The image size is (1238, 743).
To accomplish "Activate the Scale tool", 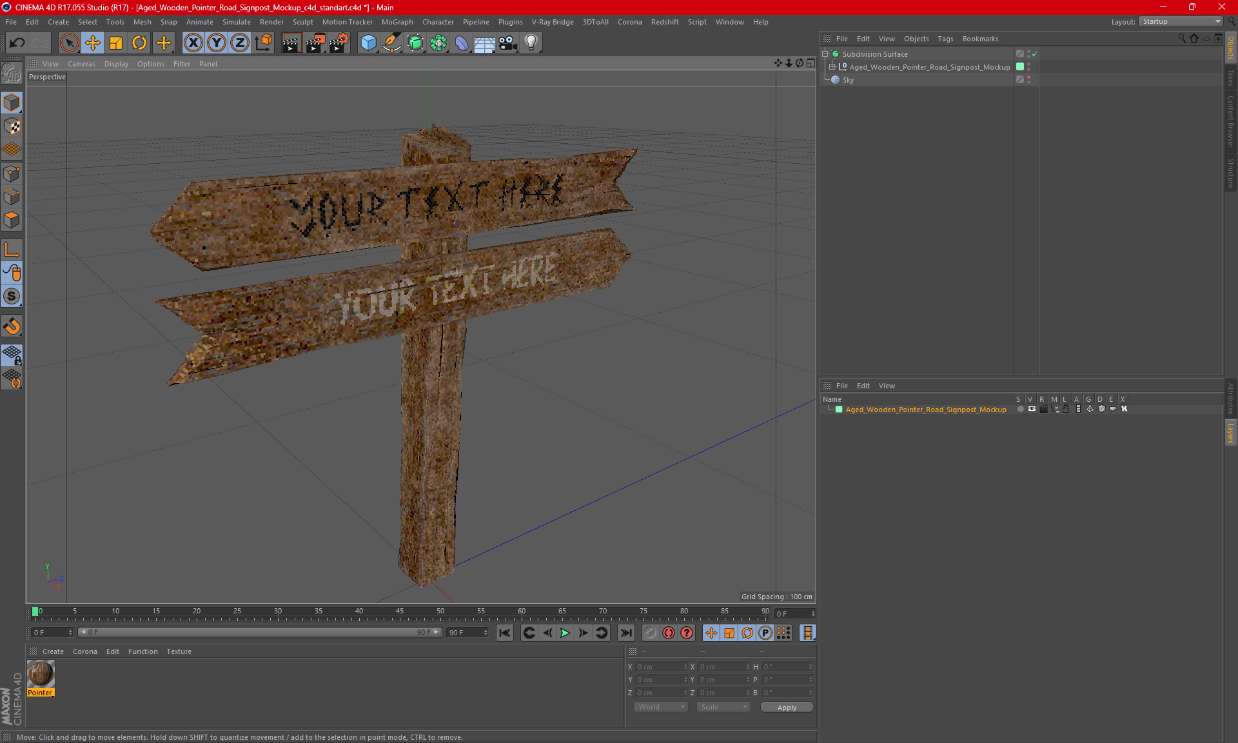I will (116, 43).
